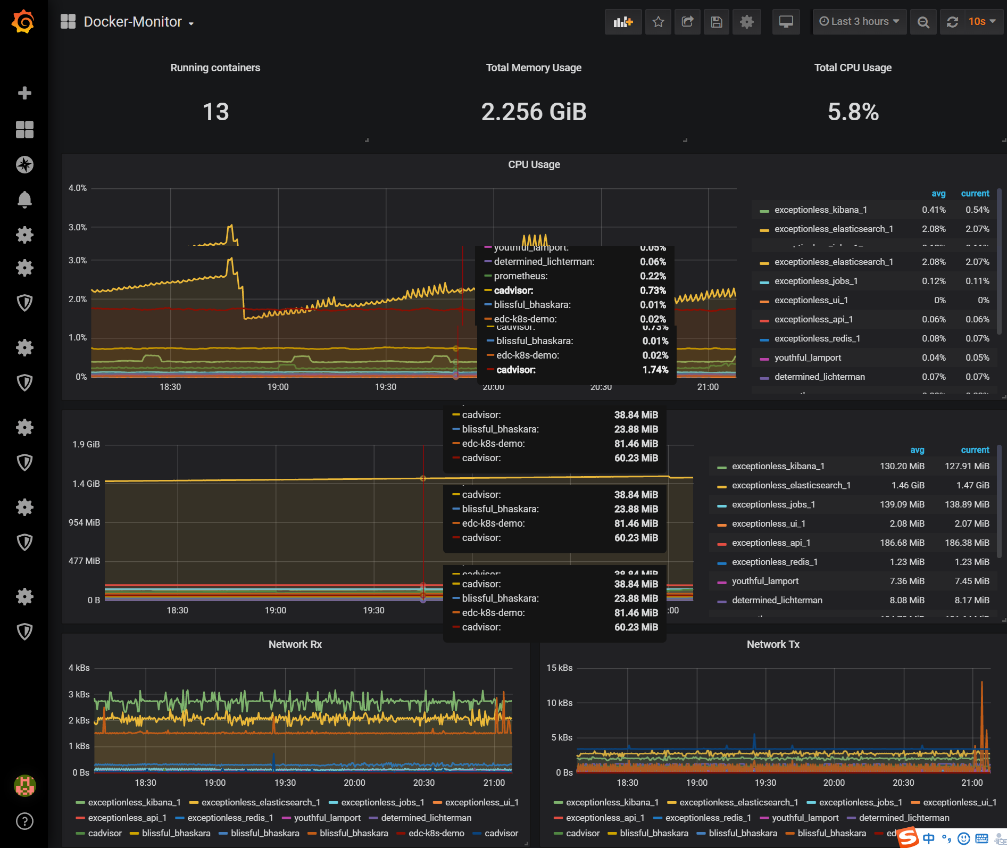Open the CPU Usage panel title menu
The height and width of the screenshot is (848, 1007).
pyautogui.click(x=534, y=165)
